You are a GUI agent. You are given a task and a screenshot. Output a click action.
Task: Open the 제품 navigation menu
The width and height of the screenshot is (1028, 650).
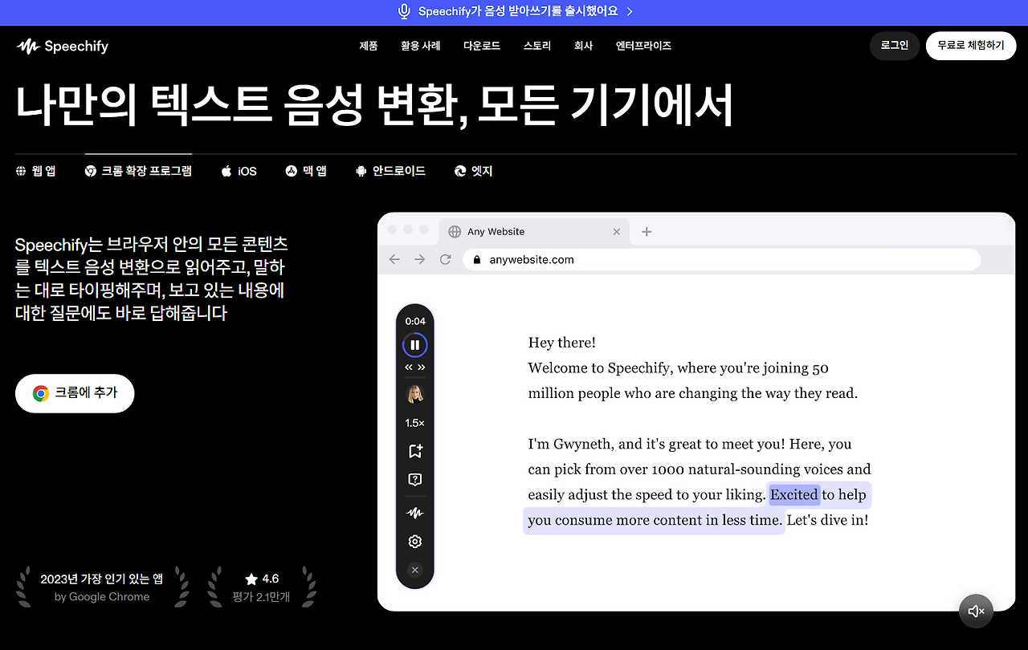click(x=369, y=46)
